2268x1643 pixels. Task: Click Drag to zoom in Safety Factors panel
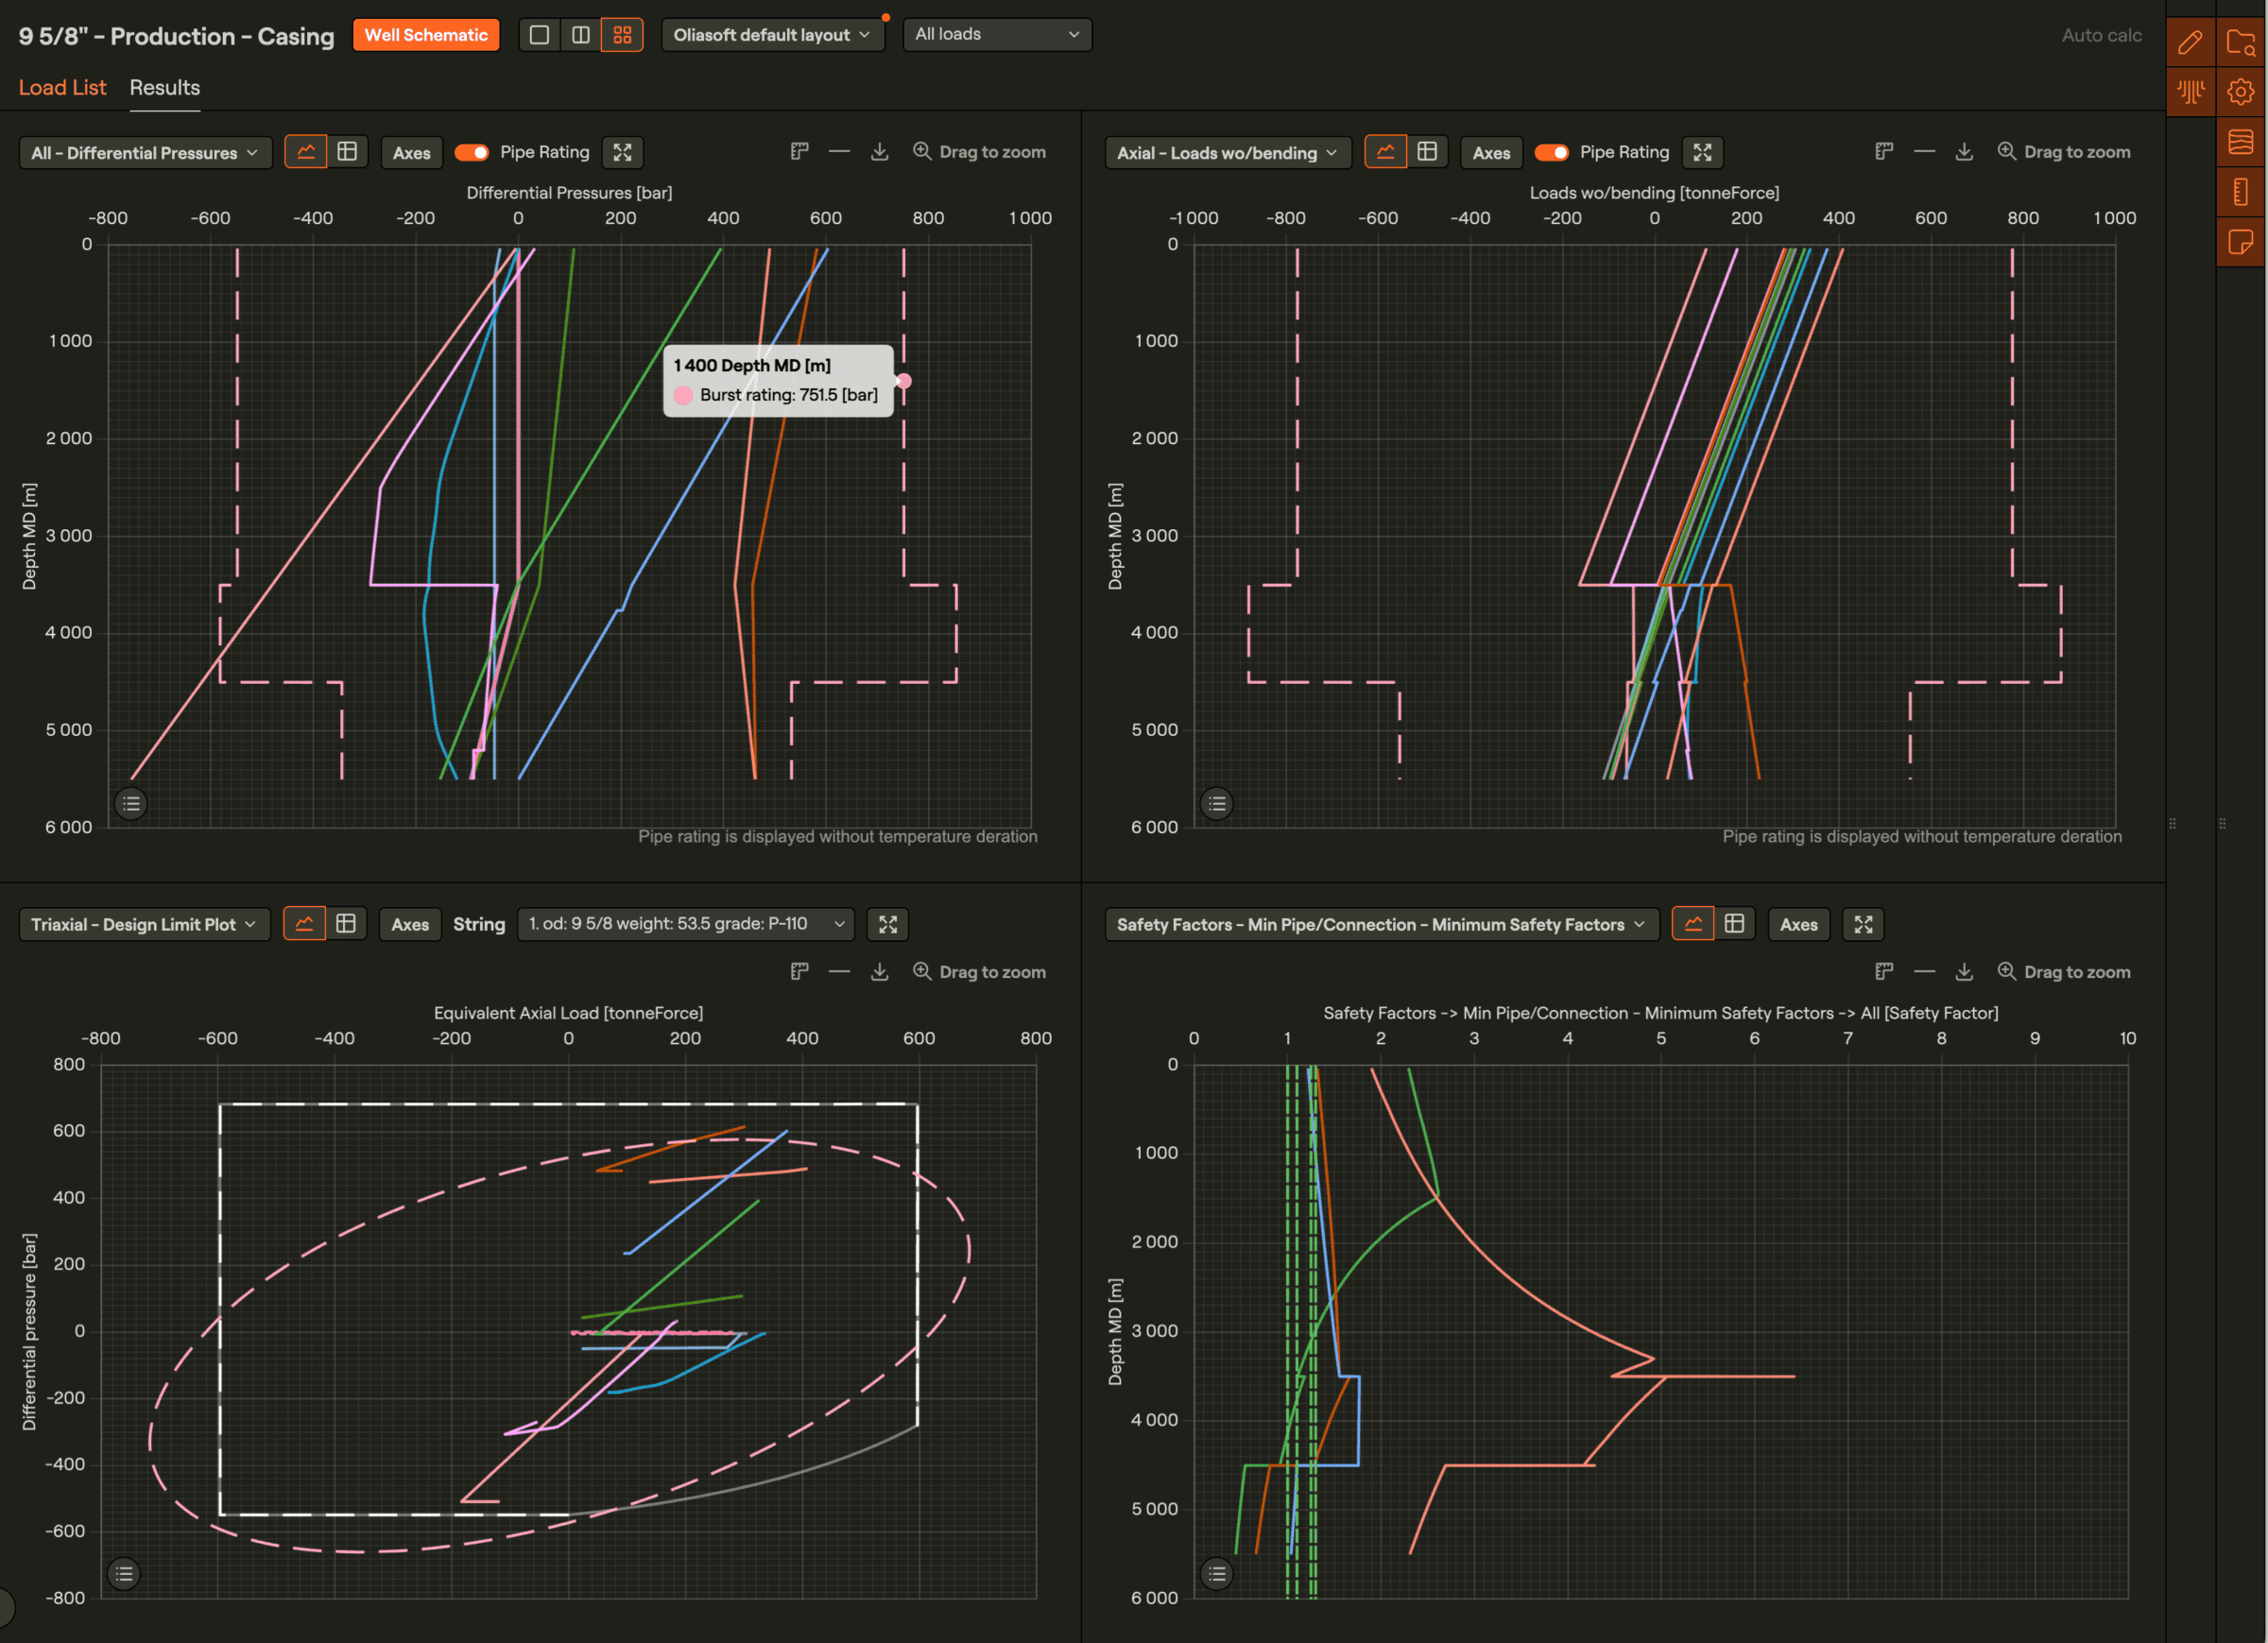[2064, 972]
